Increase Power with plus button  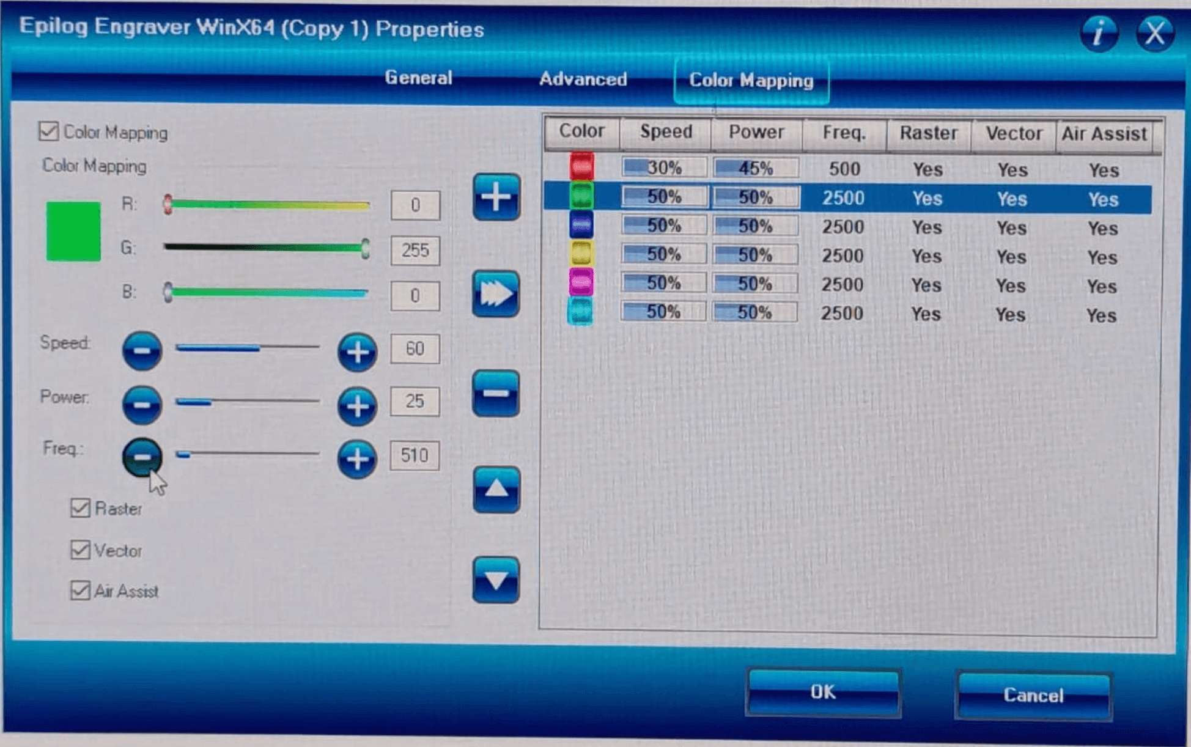[x=357, y=406]
